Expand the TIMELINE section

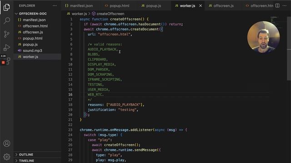tap(26, 161)
